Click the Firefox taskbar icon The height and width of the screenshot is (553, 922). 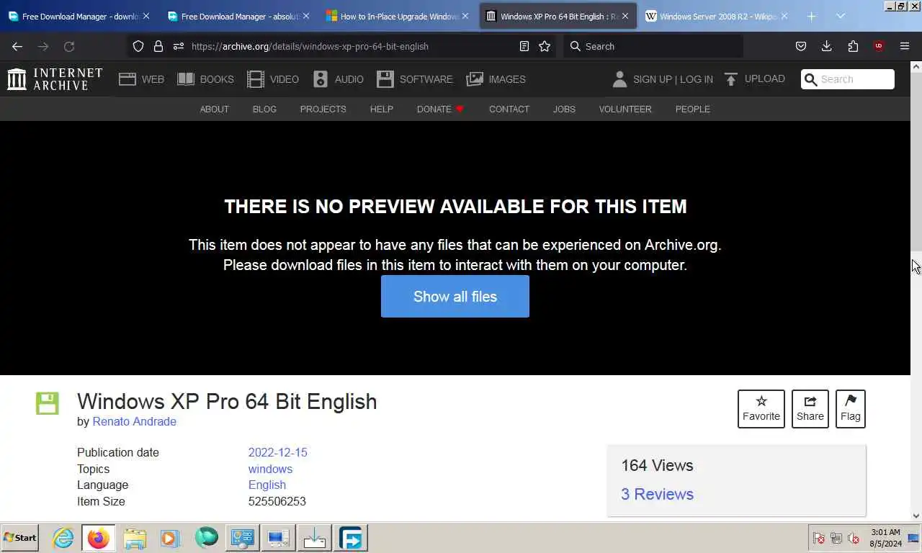tap(99, 538)
